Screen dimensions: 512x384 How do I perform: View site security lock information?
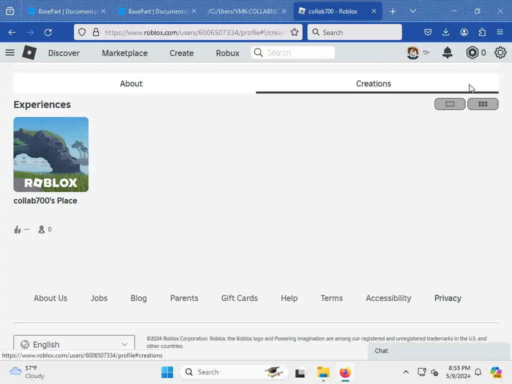(x=95, y=32)
